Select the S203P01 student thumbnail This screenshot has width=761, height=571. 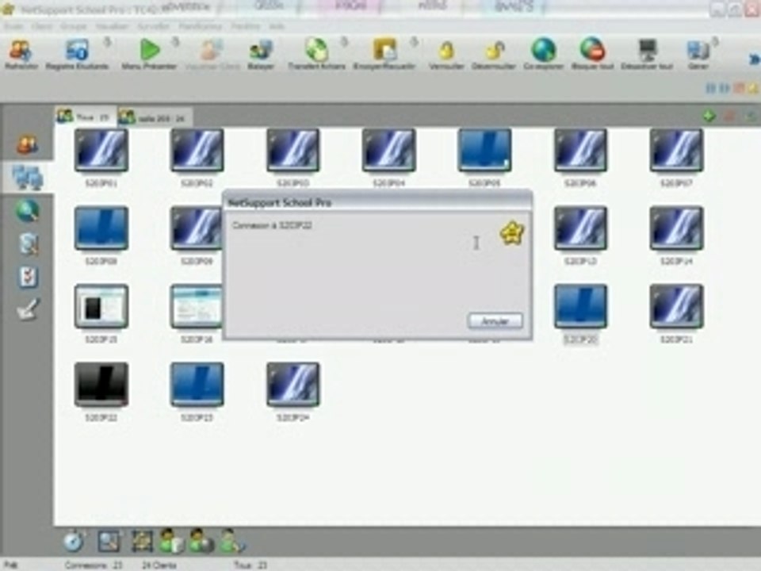pyautogui.click(x=101, y=151)
